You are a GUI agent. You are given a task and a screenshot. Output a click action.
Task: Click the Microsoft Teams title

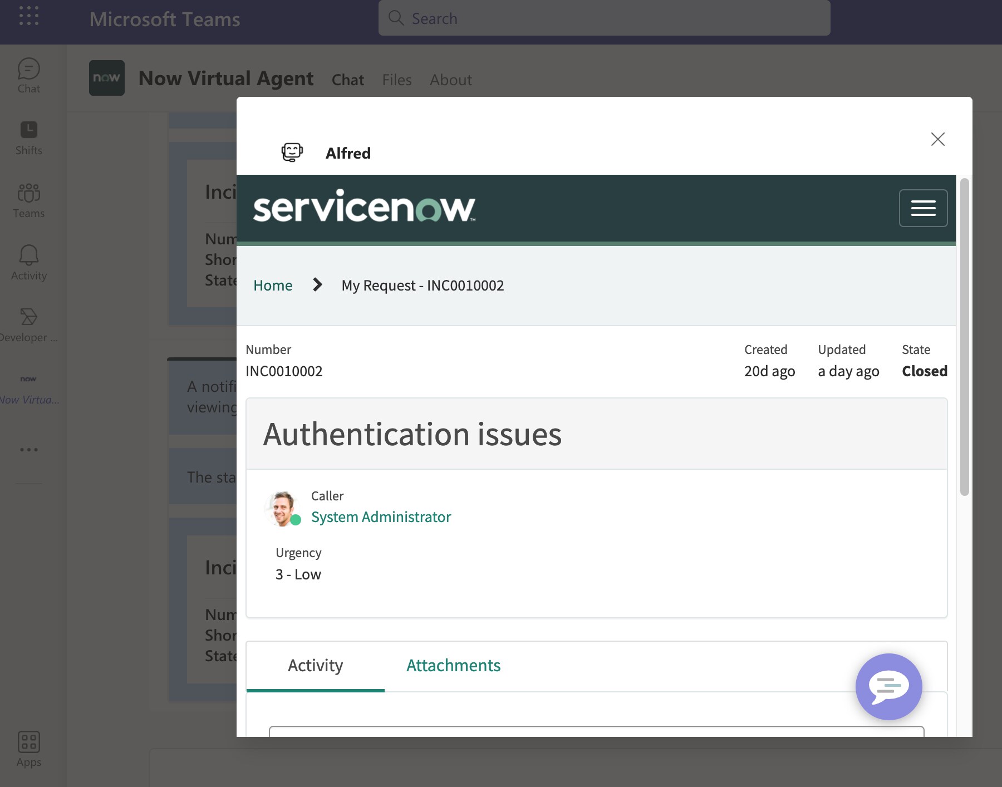[165, 19]
